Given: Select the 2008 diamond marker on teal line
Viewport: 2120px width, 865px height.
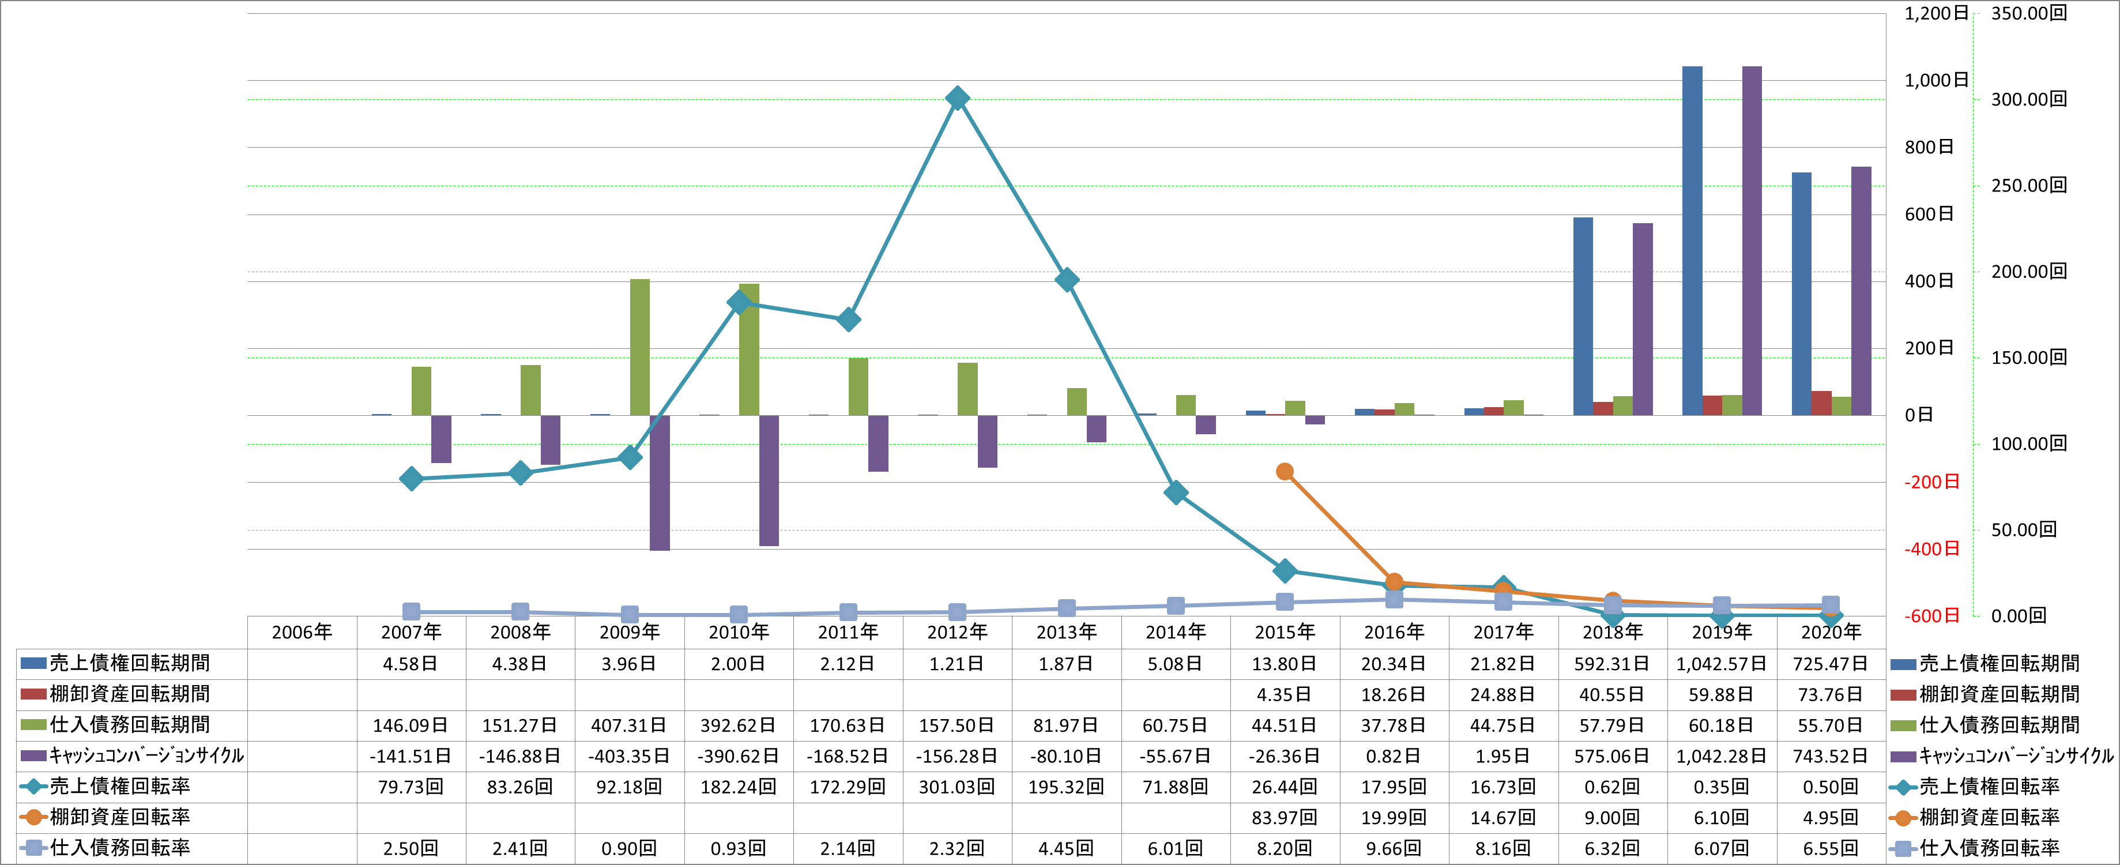Looking at the screenshot, I should tap(520, 472).
